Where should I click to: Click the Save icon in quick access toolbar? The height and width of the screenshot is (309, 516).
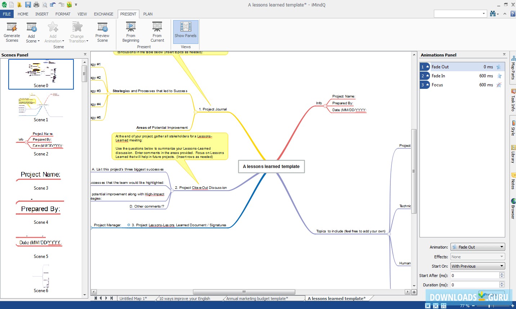click(x=28, y=5)
